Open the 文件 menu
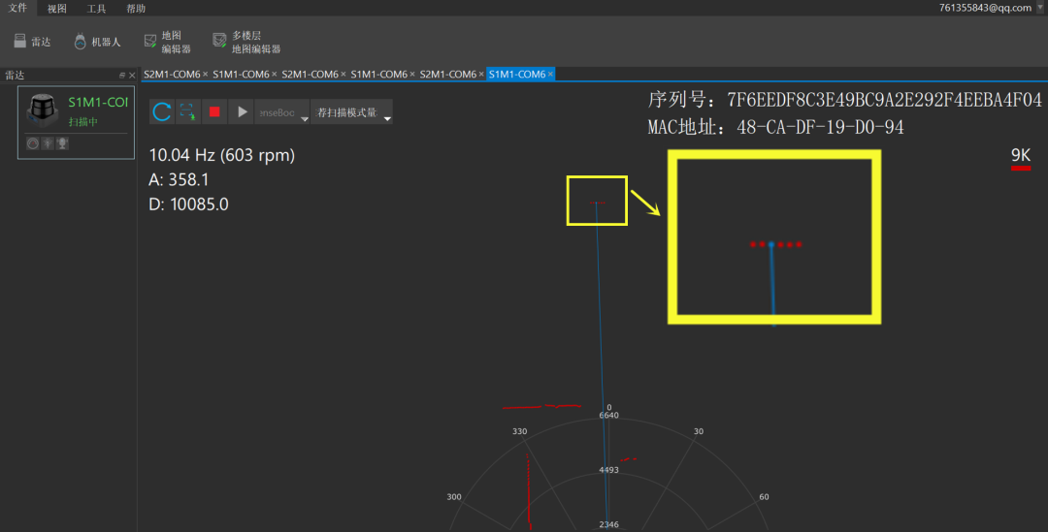 tap(17, 8)
